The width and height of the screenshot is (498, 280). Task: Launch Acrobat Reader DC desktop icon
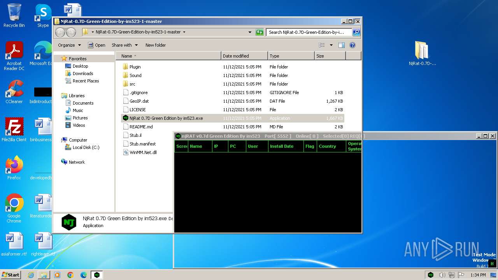point(14,56)
